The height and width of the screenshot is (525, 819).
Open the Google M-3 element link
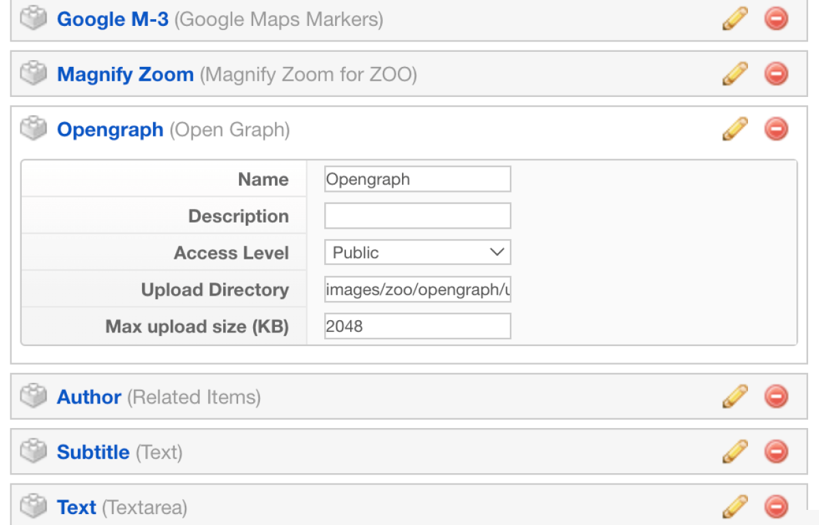112,20
